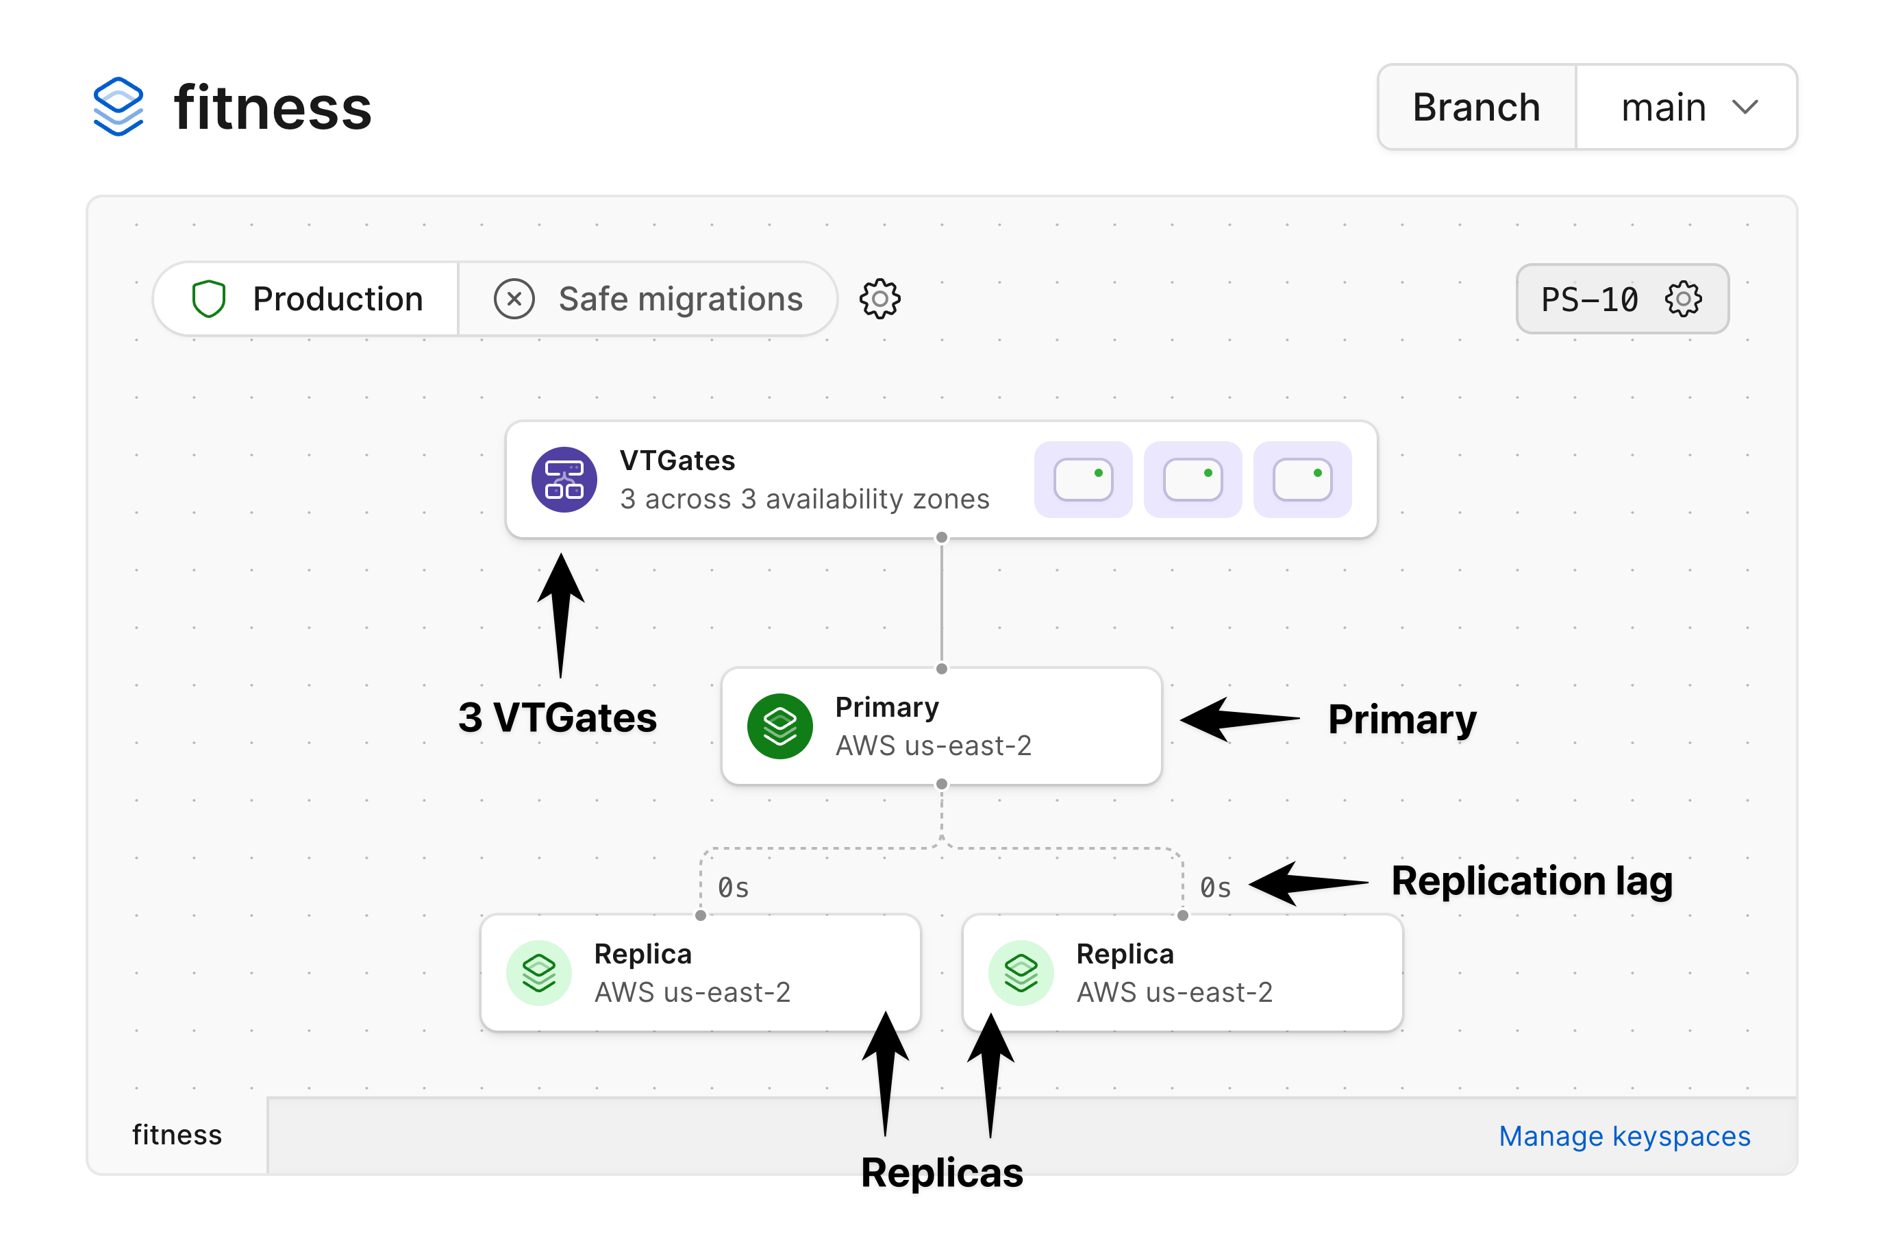Image resolution: width=1885 pixels, height=1254 pixels.
Task: Click the PlanetScale fitness database logo
Action: (x=118, y=106)
